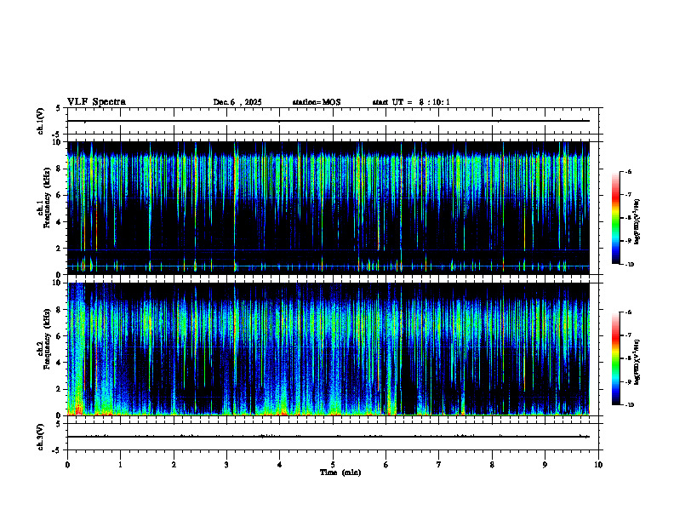674x521 pixels.
Task: Click the 'ch.1(V)' axis label
Action: [41, 121]
